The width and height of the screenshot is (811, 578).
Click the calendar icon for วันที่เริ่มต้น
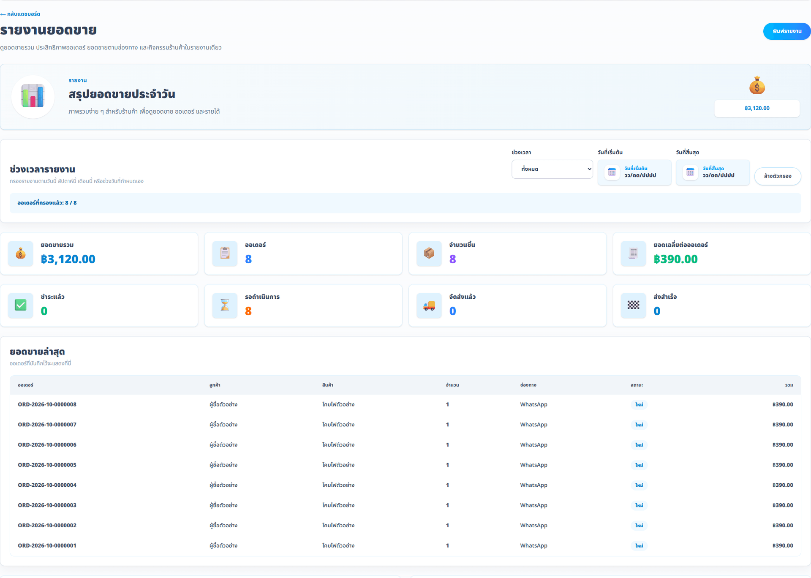pos(612,172)
